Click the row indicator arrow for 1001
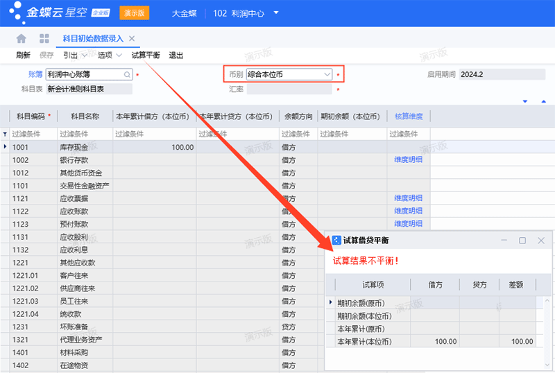The image size is (555, 373). coord(5,146)
